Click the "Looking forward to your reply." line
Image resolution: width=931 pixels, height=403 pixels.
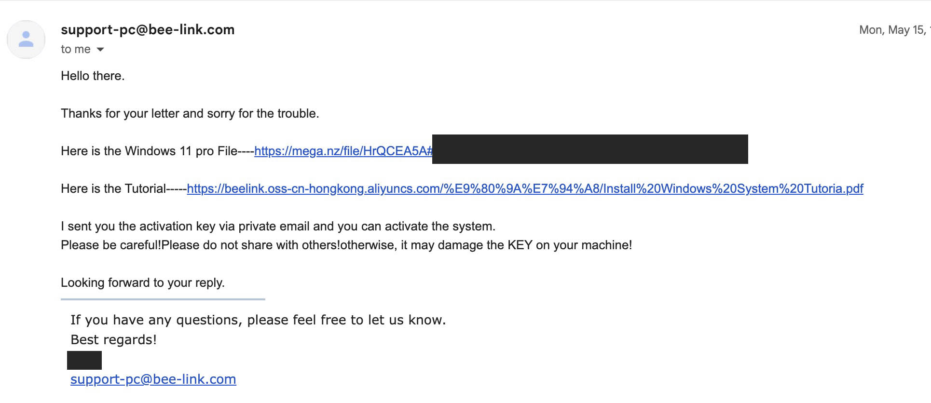(x=142, y=282)
